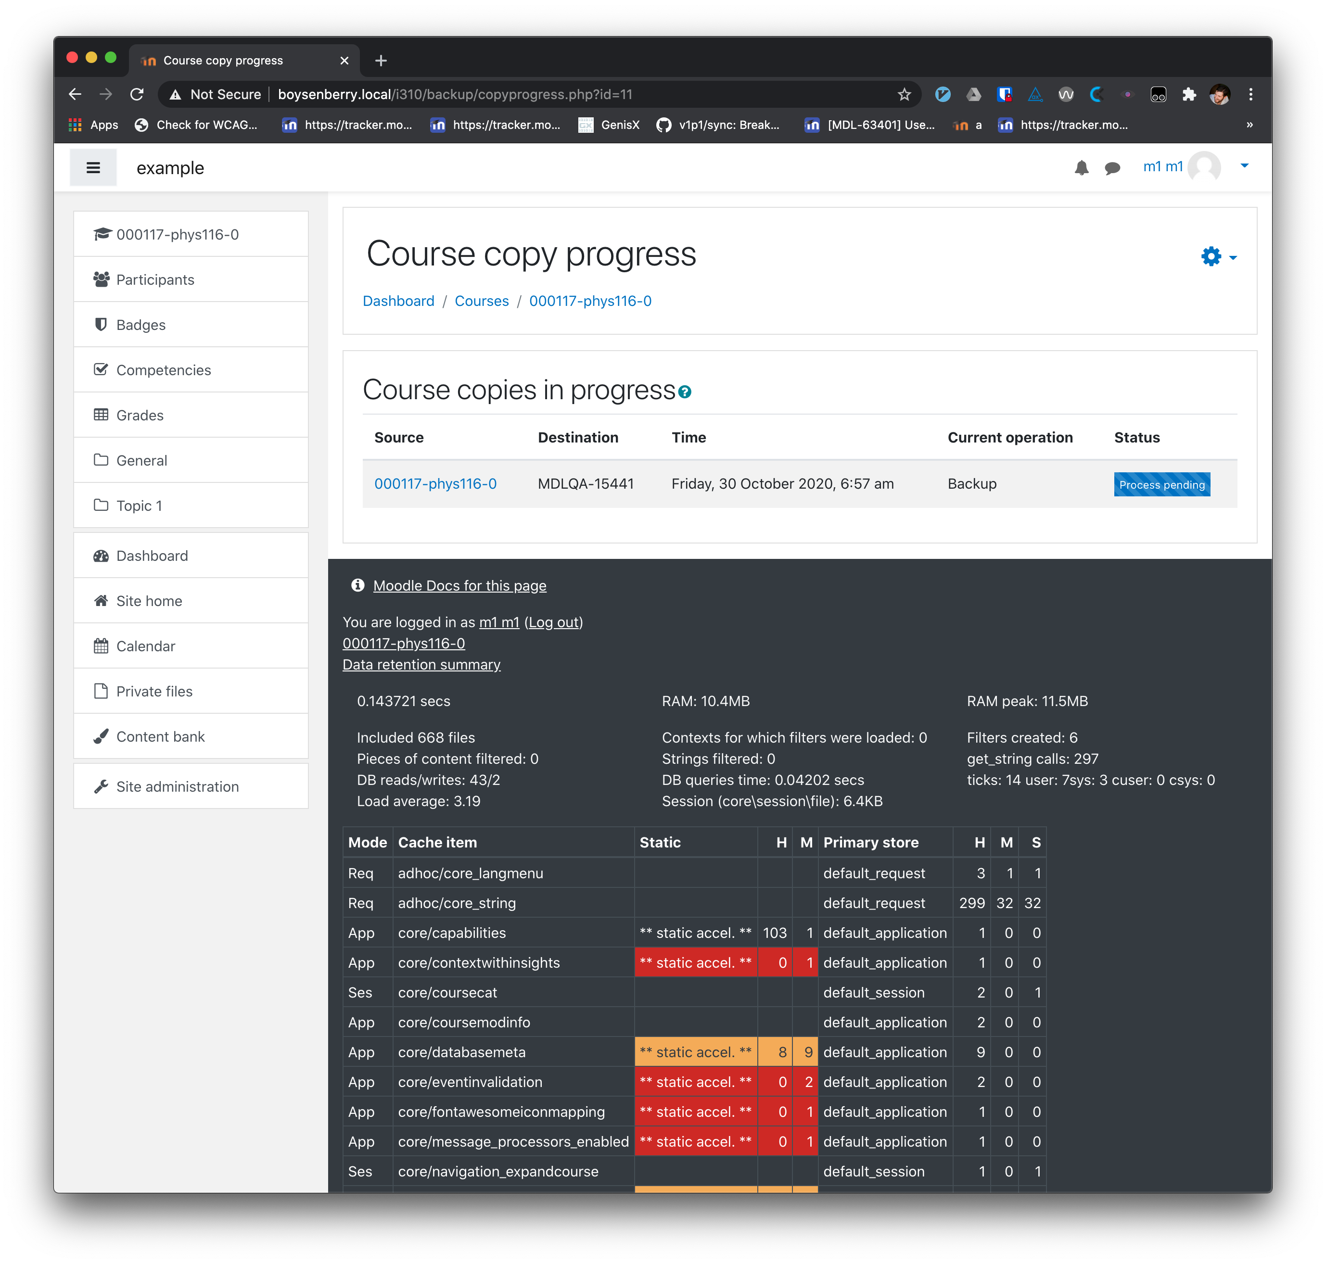Click the browser address bar URL
This screenshot has width=1326, height=1264.
pyautogui.click(x=455, y=94)
